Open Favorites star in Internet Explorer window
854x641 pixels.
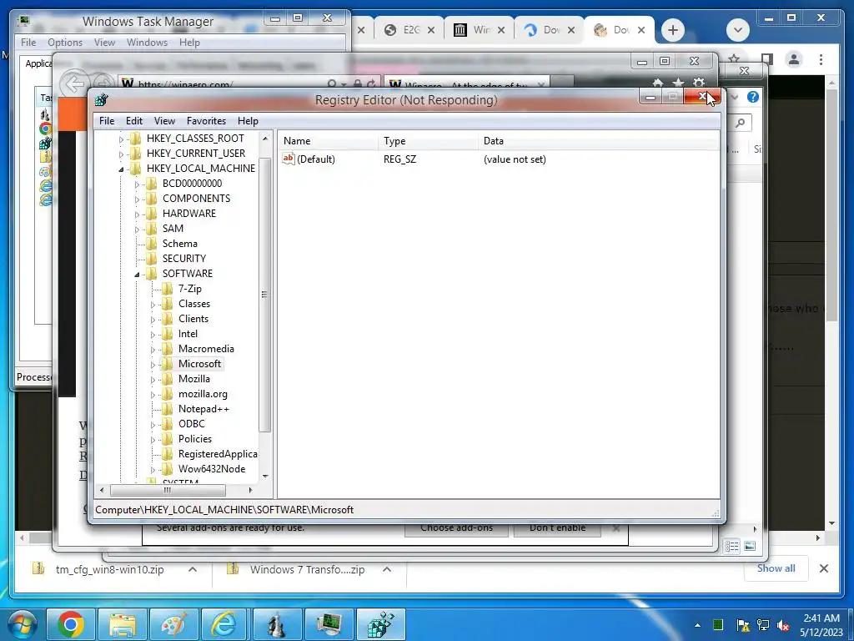(678, 83)
